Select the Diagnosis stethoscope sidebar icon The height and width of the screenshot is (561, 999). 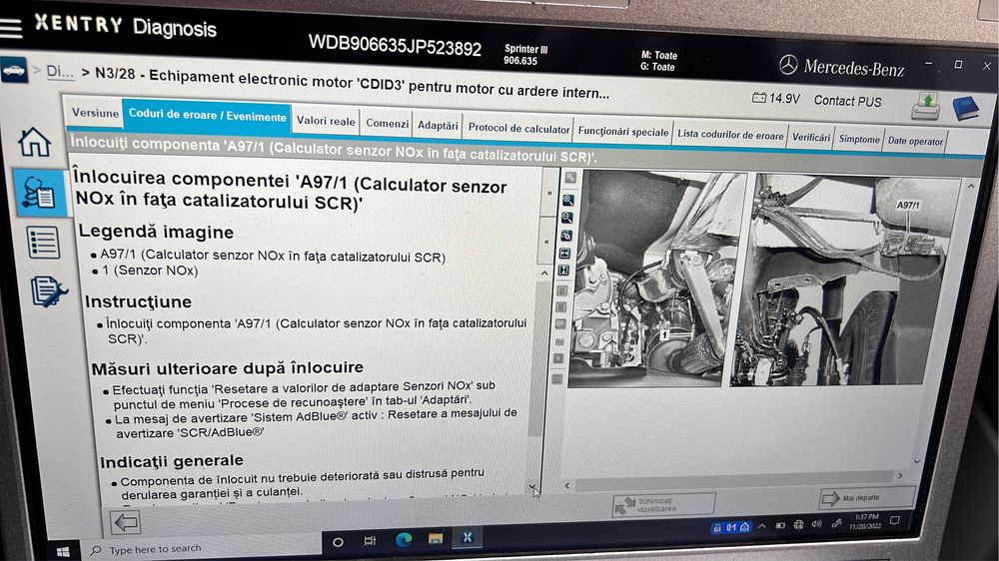pos(38,193)
